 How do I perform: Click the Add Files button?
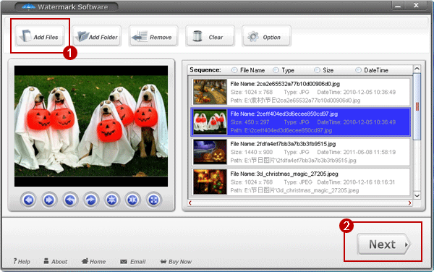coord(40,36)
